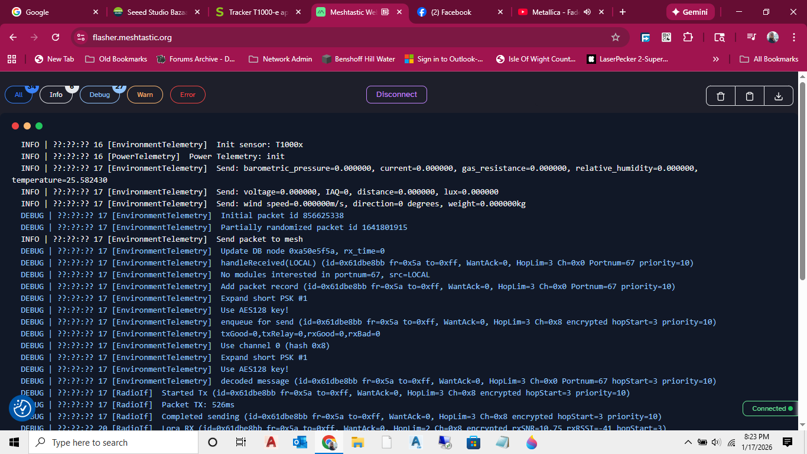This screenshot has height=454, width=807.
Task: Open the cookie consent preferences badge
Action: (22, 408)
